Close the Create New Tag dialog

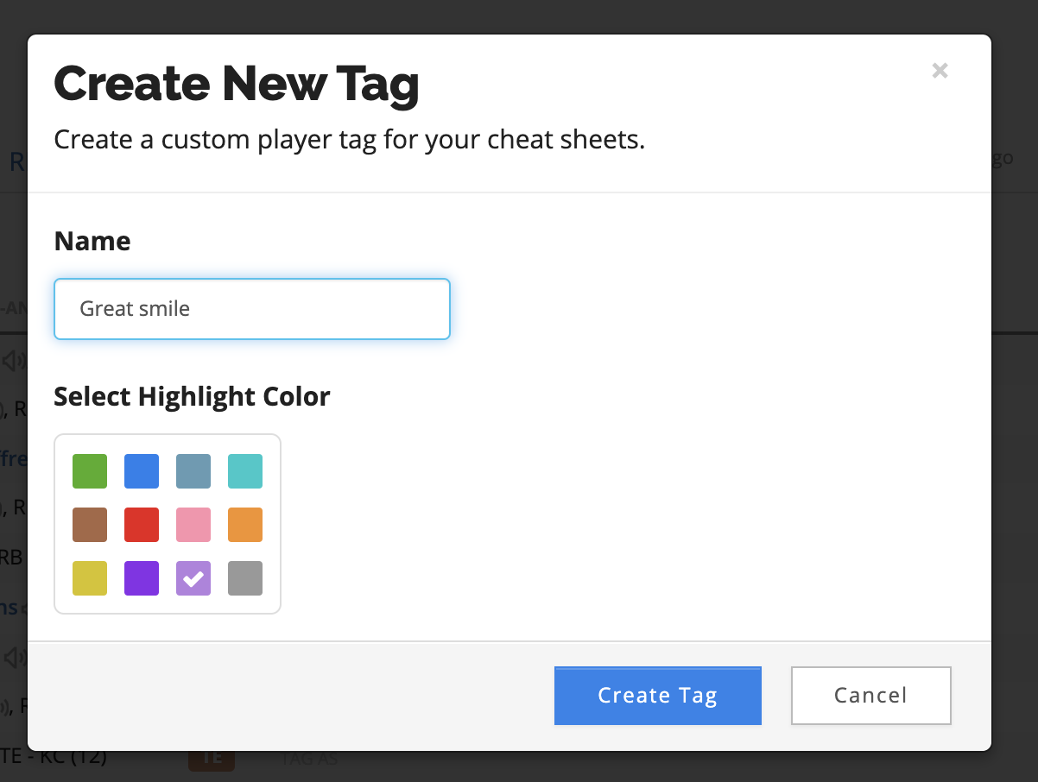940,71
